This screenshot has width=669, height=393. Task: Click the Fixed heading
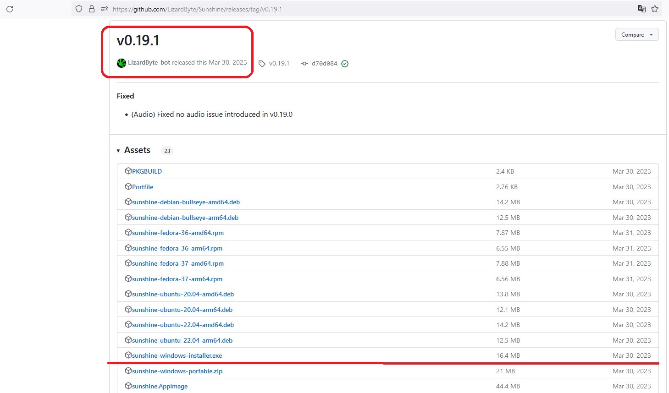coord(125,96)
